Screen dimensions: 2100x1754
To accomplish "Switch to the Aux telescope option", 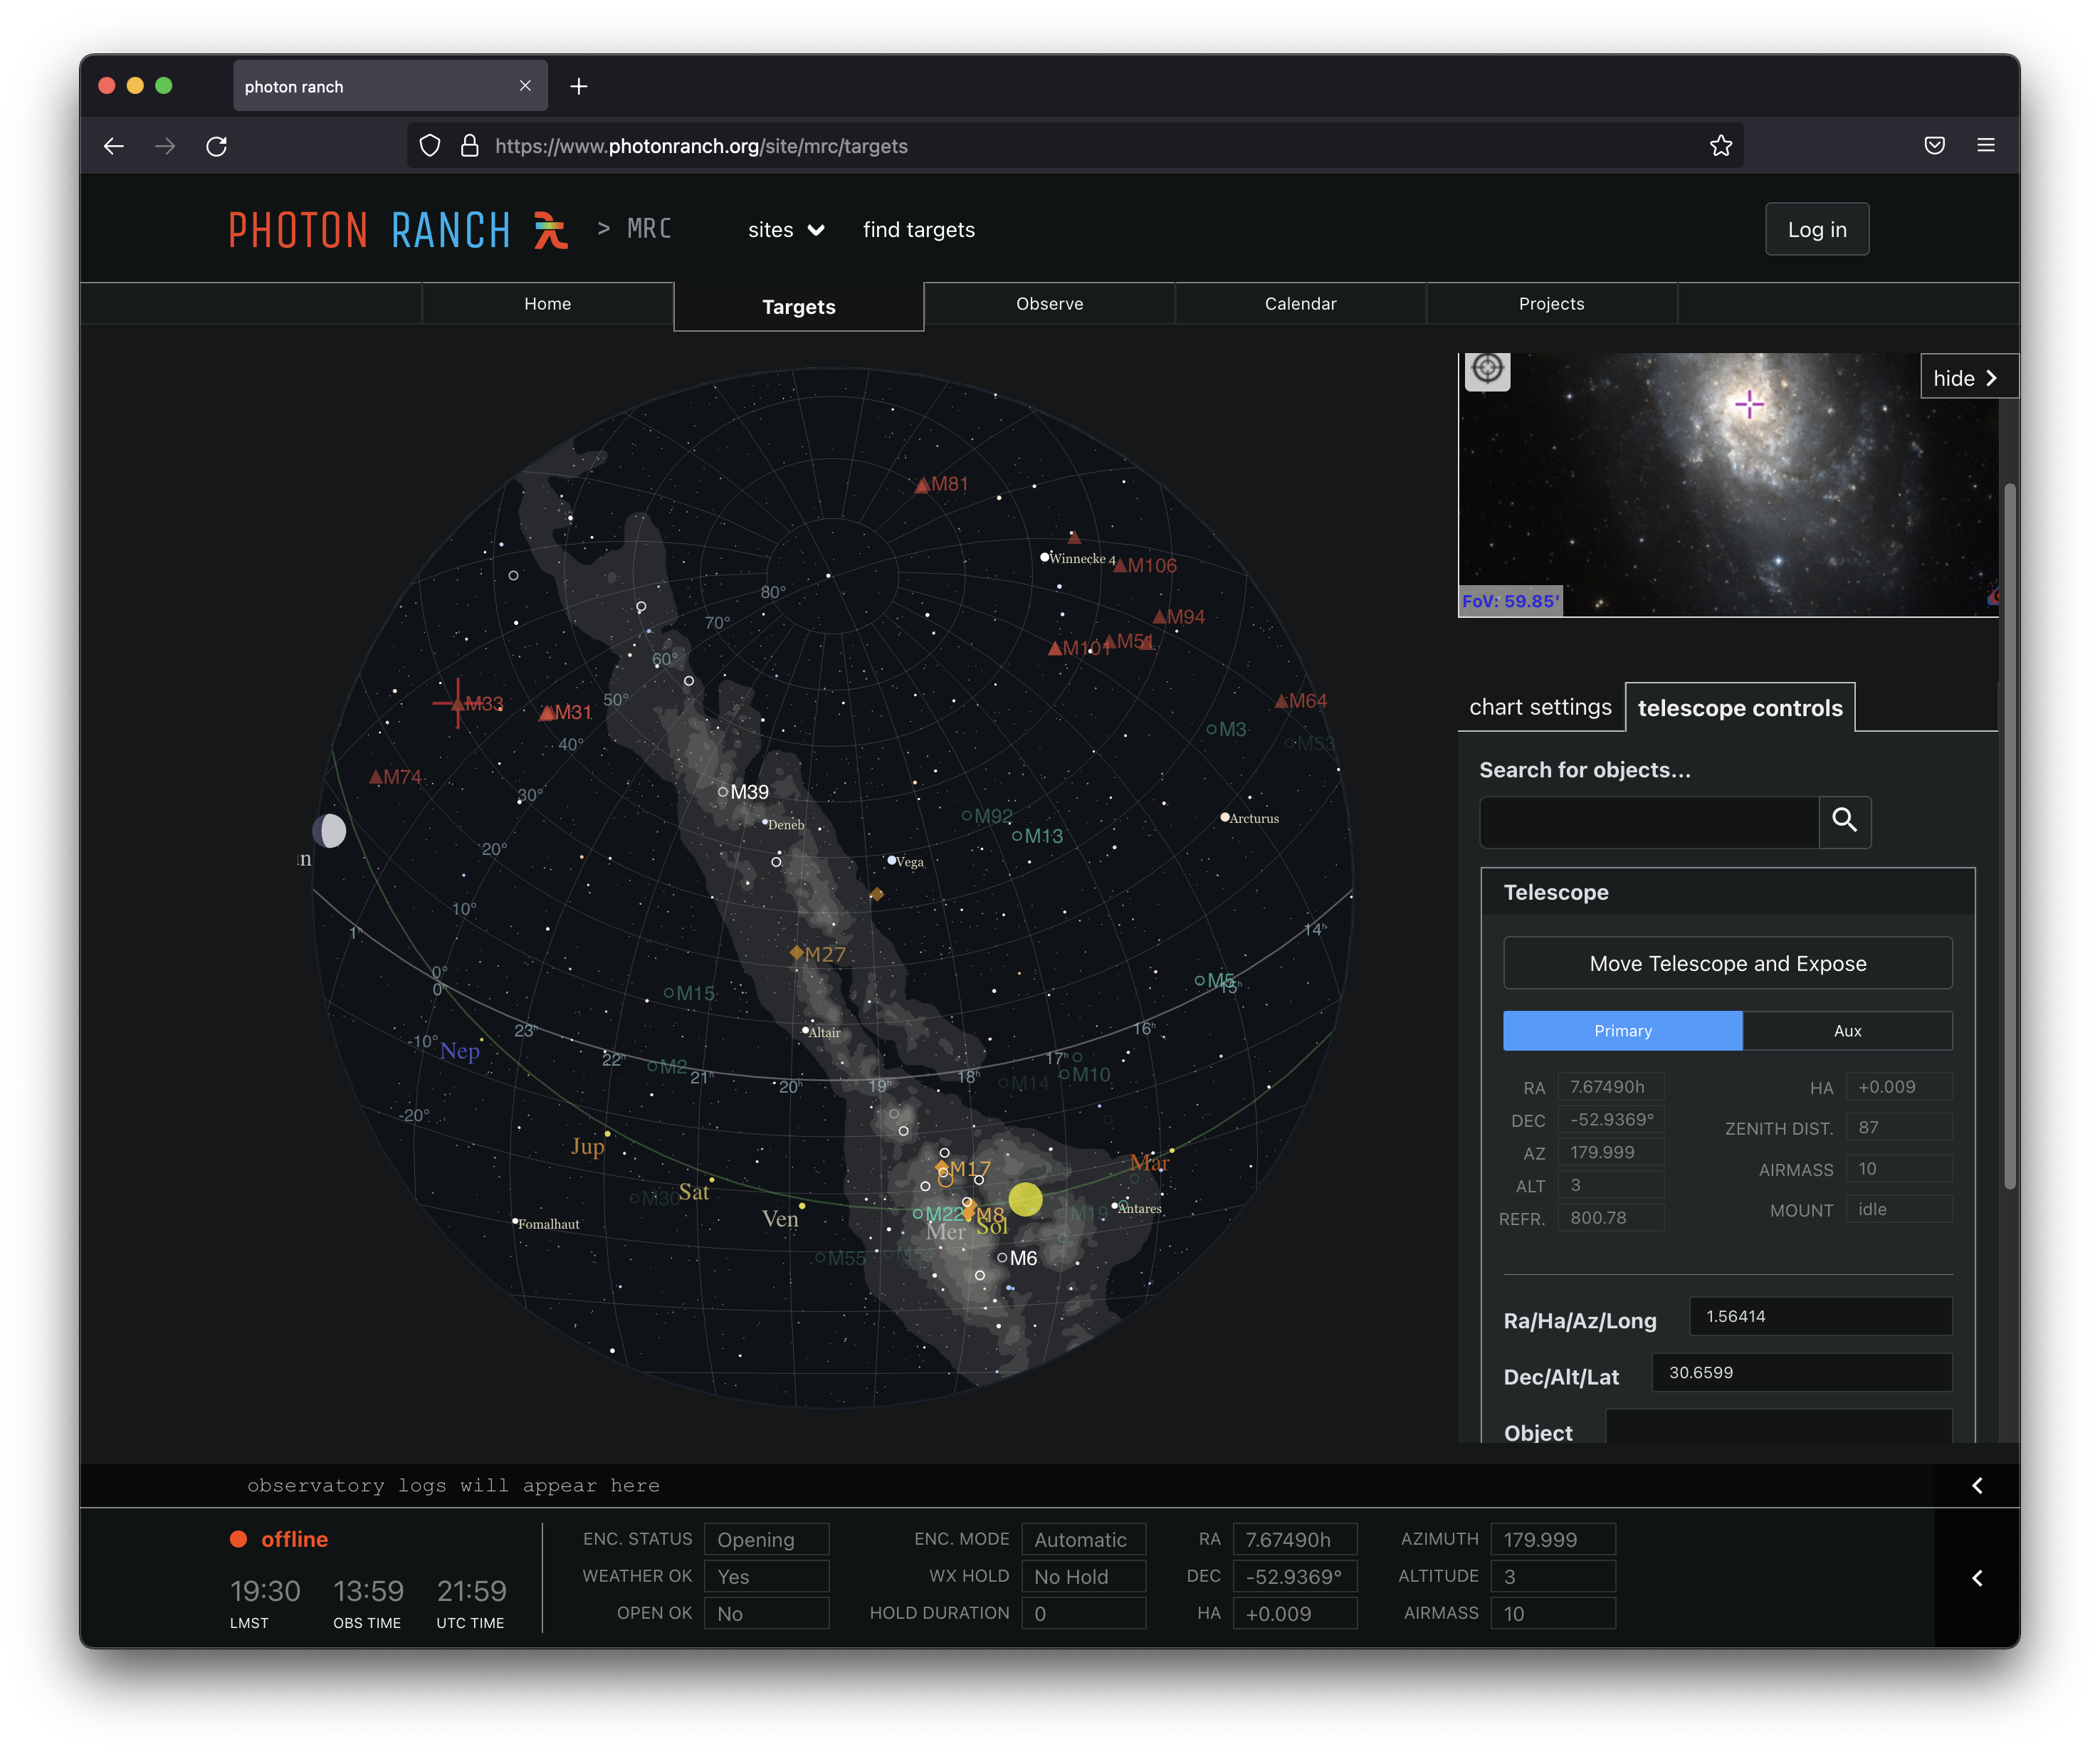I will point(1847,1031).
